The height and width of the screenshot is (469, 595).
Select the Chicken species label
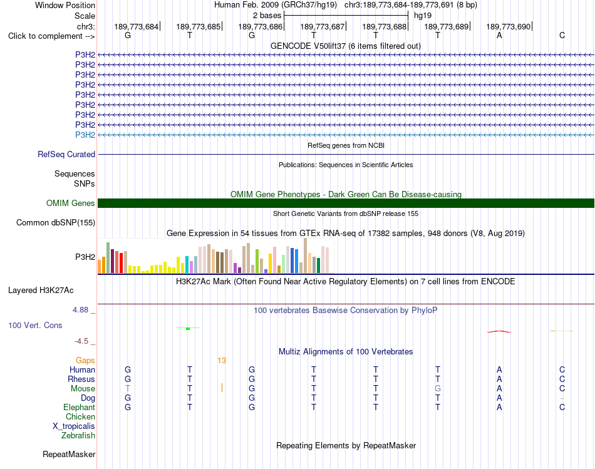pos(80,416)
